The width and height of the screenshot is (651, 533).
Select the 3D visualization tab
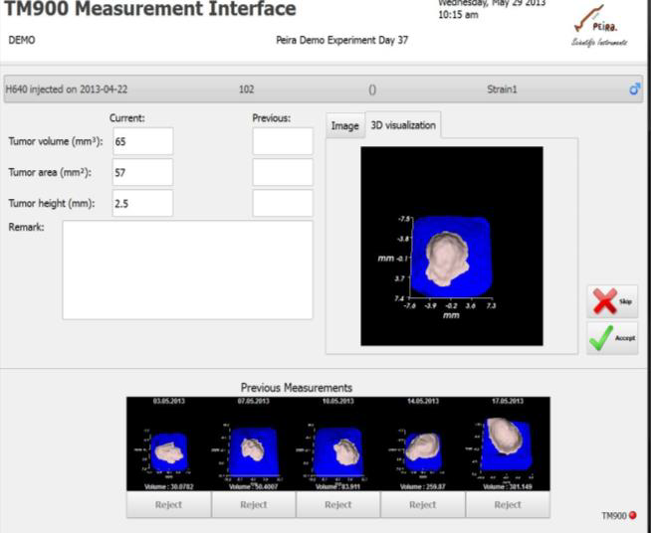pos(402,125)
